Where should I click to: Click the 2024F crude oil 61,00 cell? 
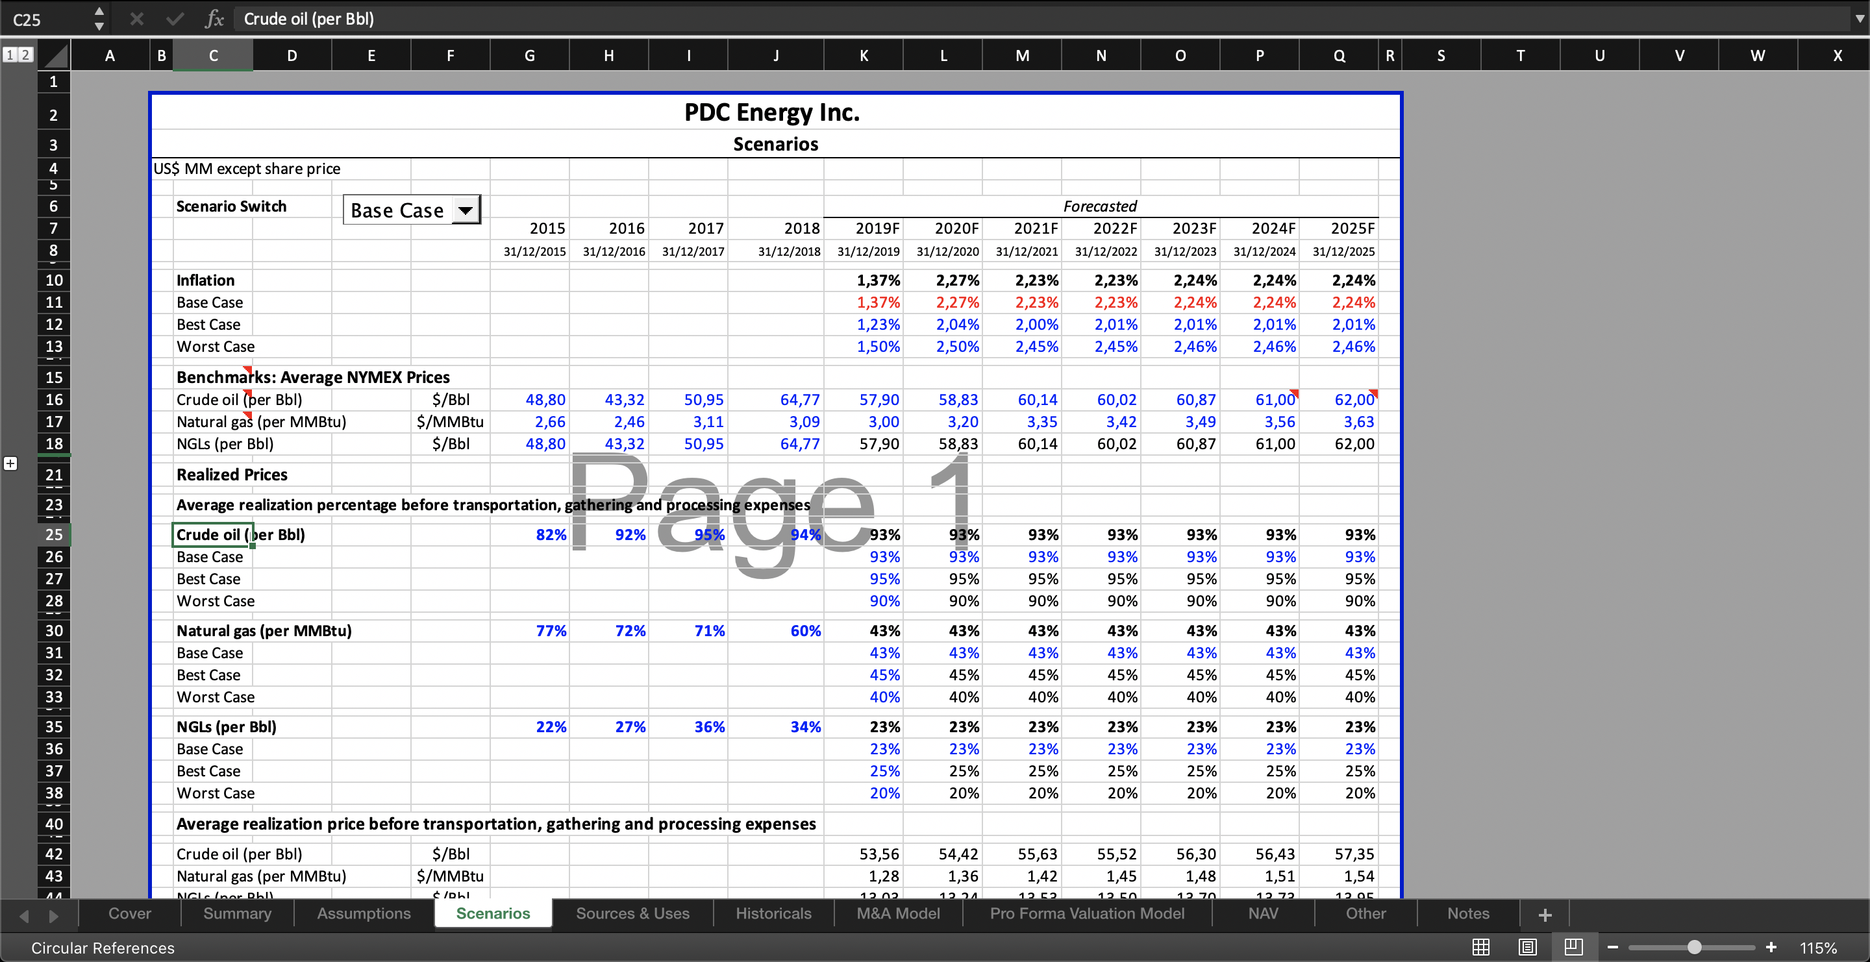[x=1260, y=400]
